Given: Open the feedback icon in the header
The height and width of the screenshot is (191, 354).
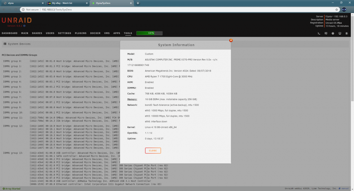Looking at the screenshot, I should 326,33.
